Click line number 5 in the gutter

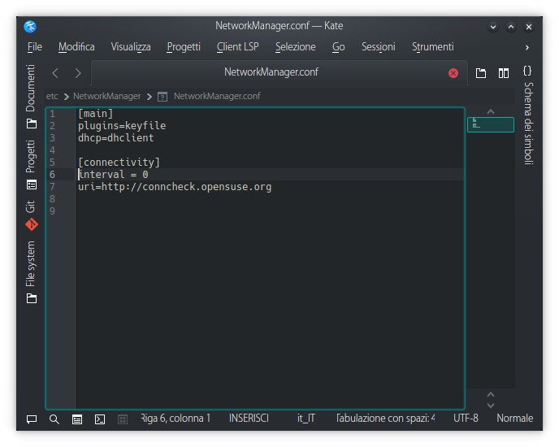click(52, 163)
